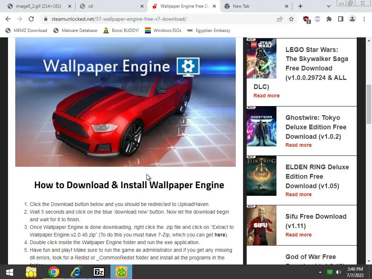Open Sifu cover thumbnail

[x=262, y=225]
